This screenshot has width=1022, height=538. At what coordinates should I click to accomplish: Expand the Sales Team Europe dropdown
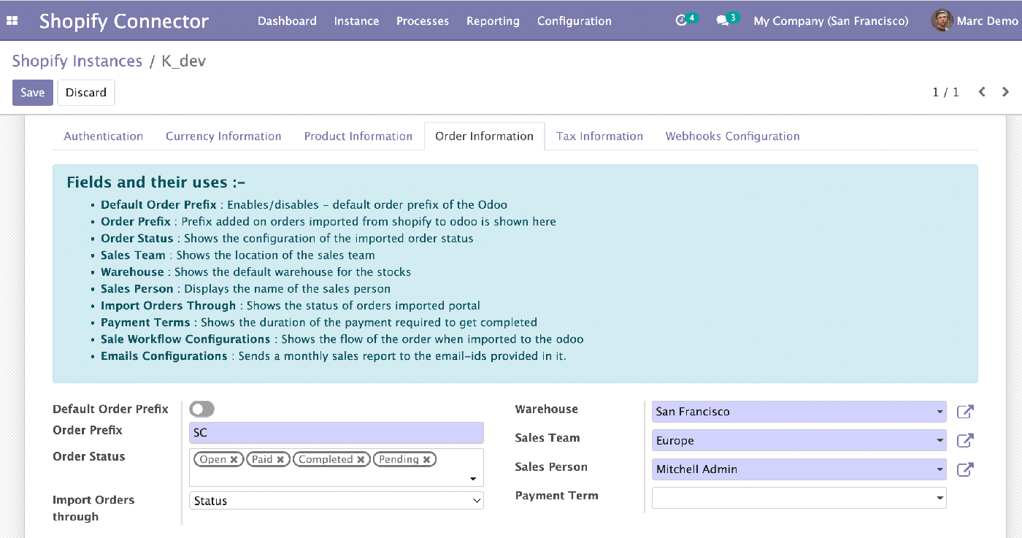tap(940, 441)
